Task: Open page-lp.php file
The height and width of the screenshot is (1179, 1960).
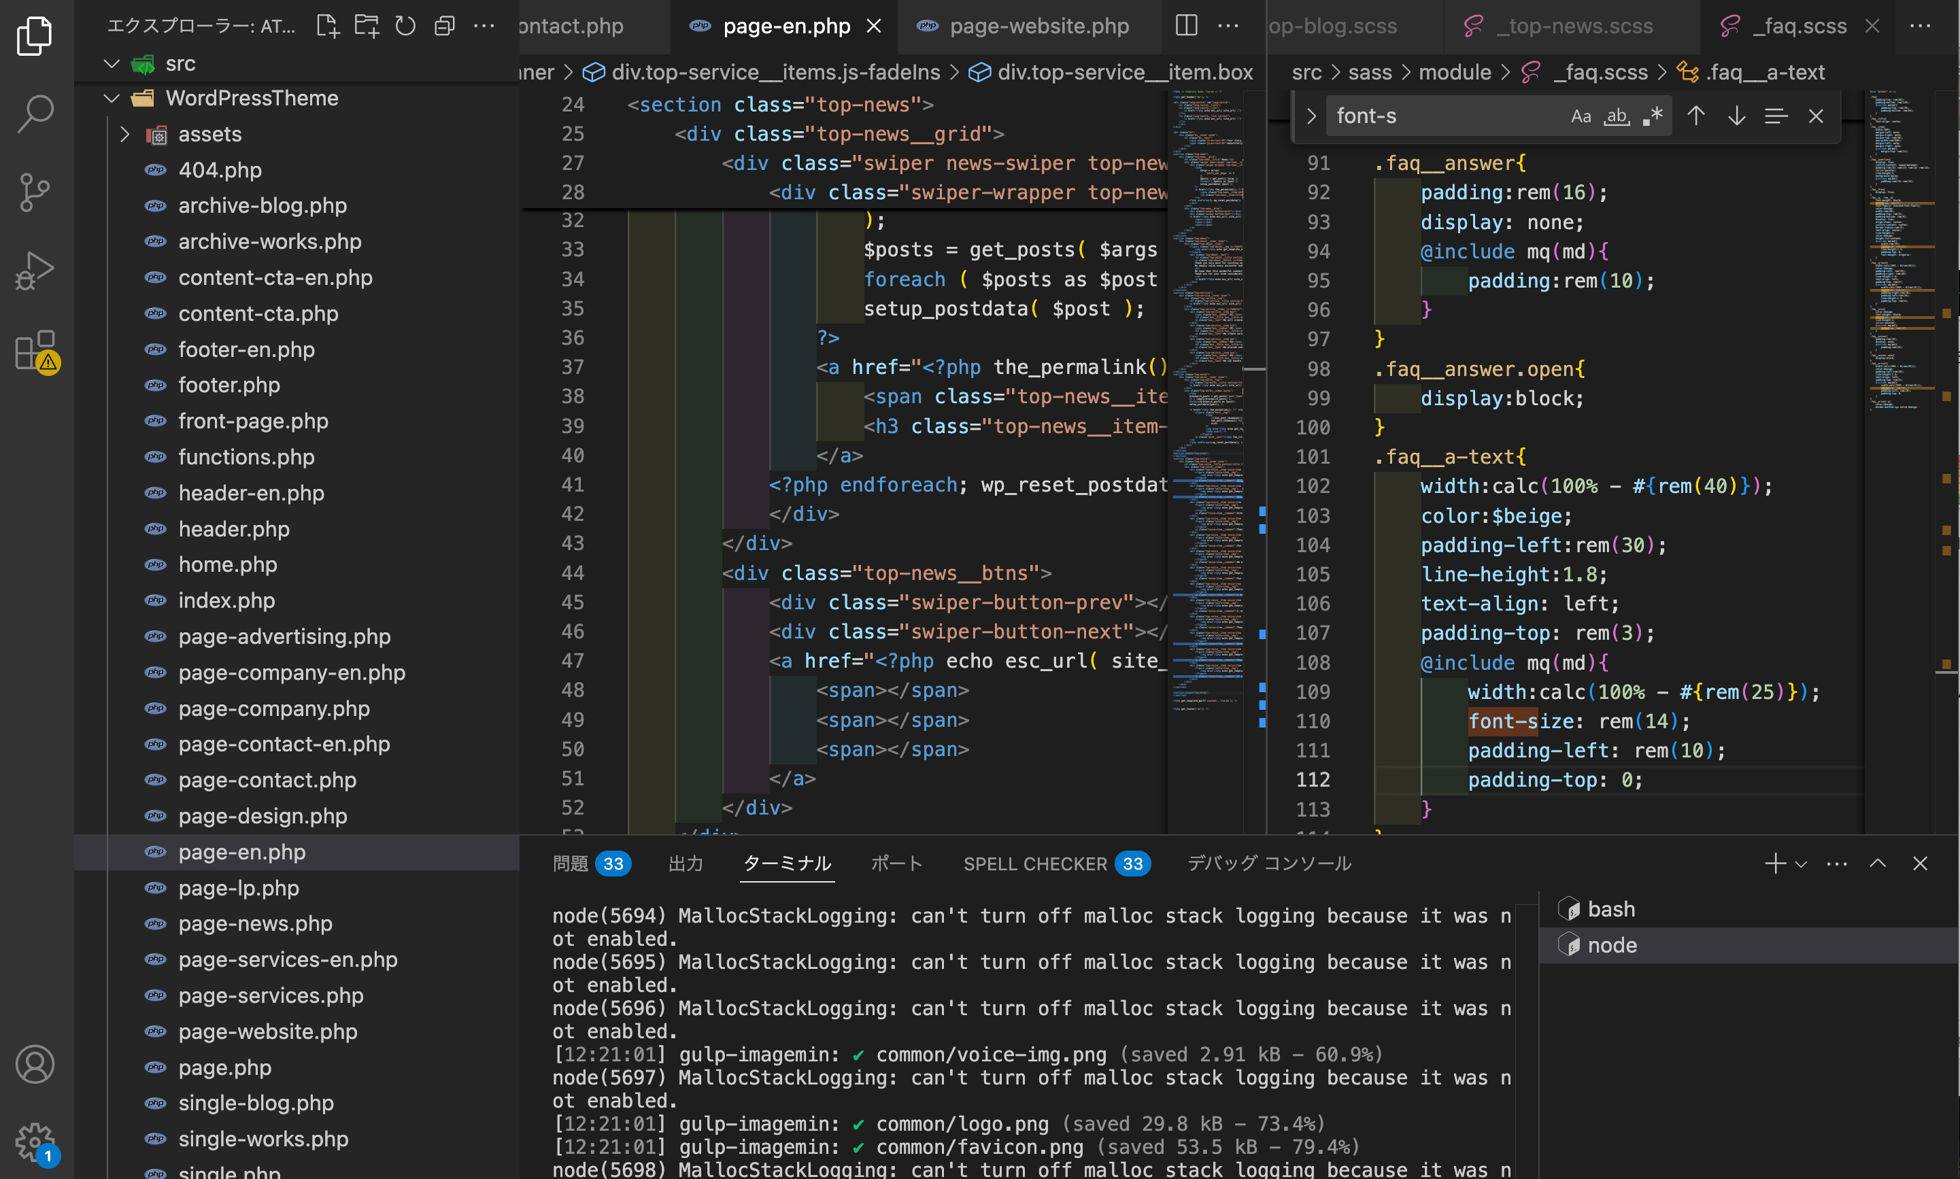Action: [x=238, y=888]
